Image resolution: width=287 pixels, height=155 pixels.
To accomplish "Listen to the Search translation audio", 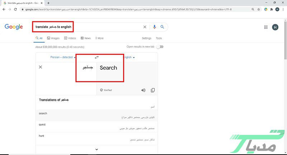I will (143, 90).
